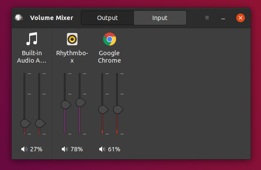Click the right slider knob of Google Chrome
The height and width of the screenshot is (170, 261).
click(x=118, y=110)
